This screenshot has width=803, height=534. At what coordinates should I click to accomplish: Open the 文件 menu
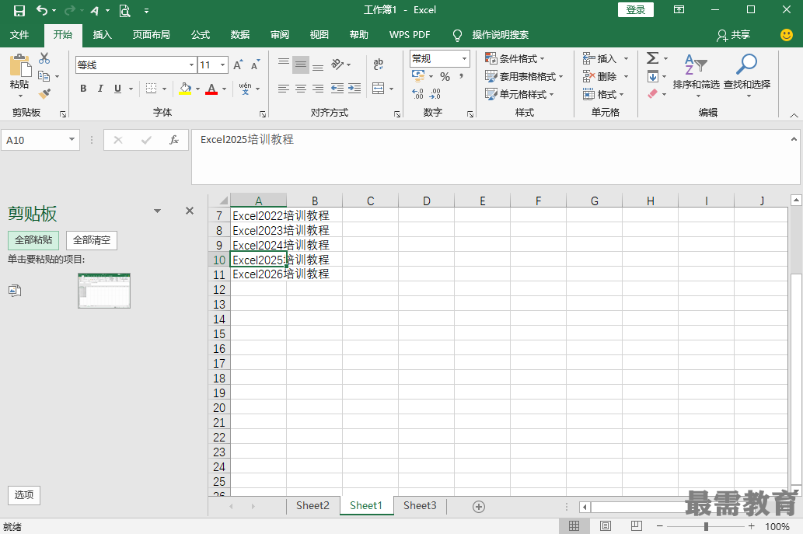(19, 35)
